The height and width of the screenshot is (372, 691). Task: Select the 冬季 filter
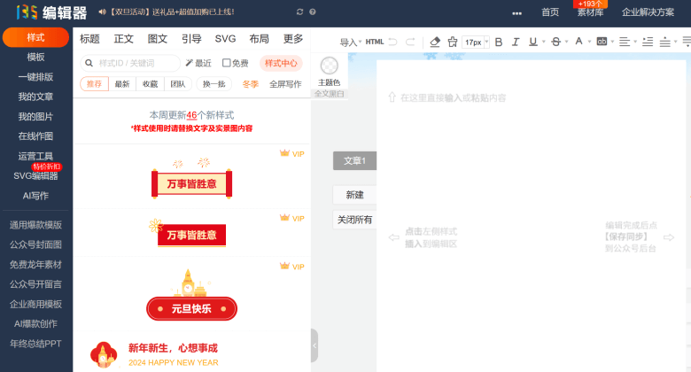tap(251, 84)
